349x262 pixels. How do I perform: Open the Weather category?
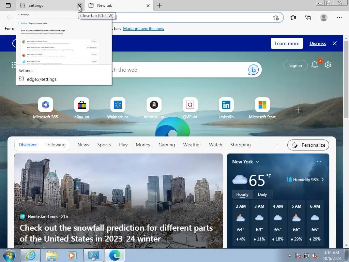192,145
